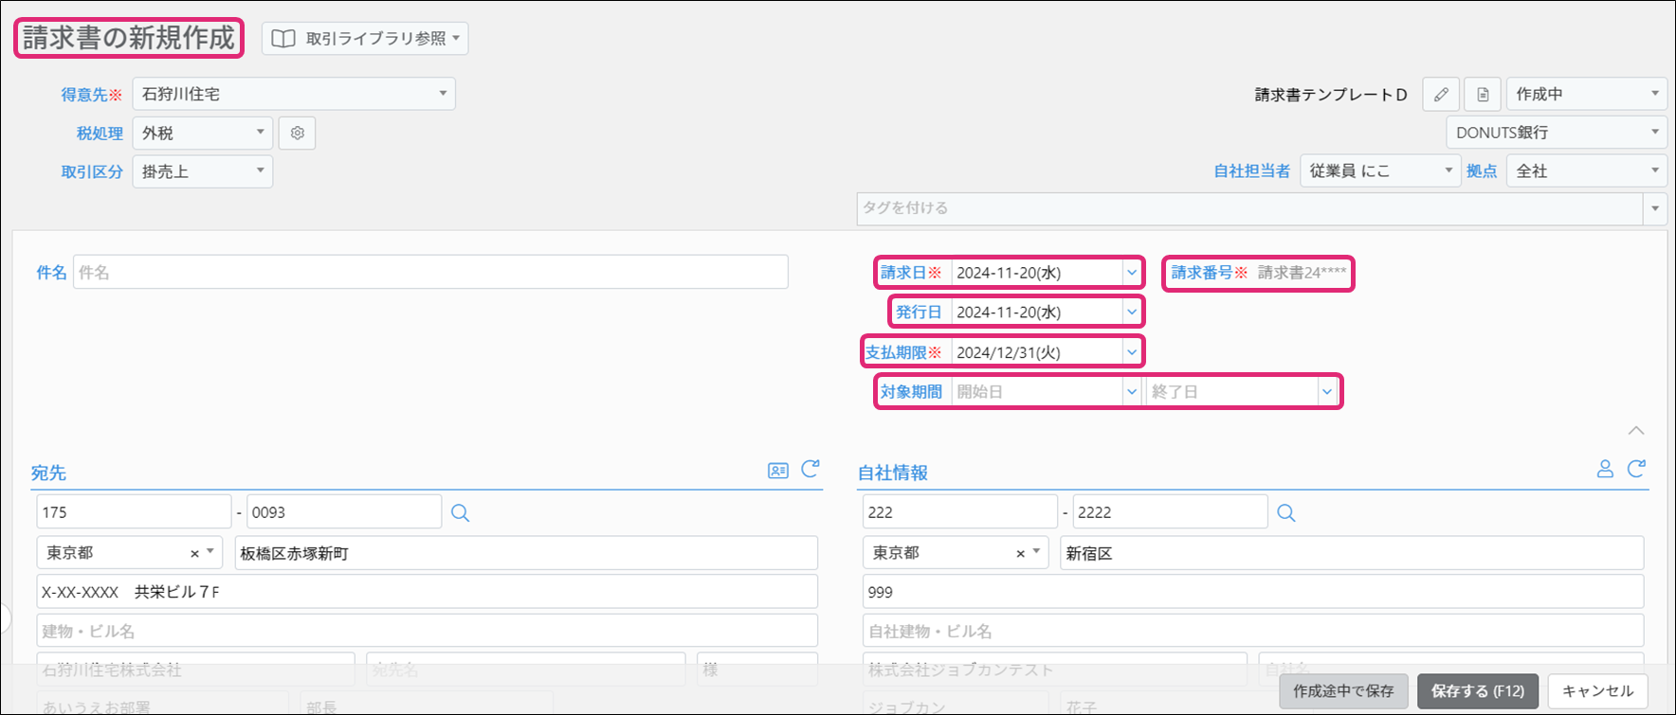
Task: Click the refresh icon in 自社情報 section
Action: [x=1636, y=470]
